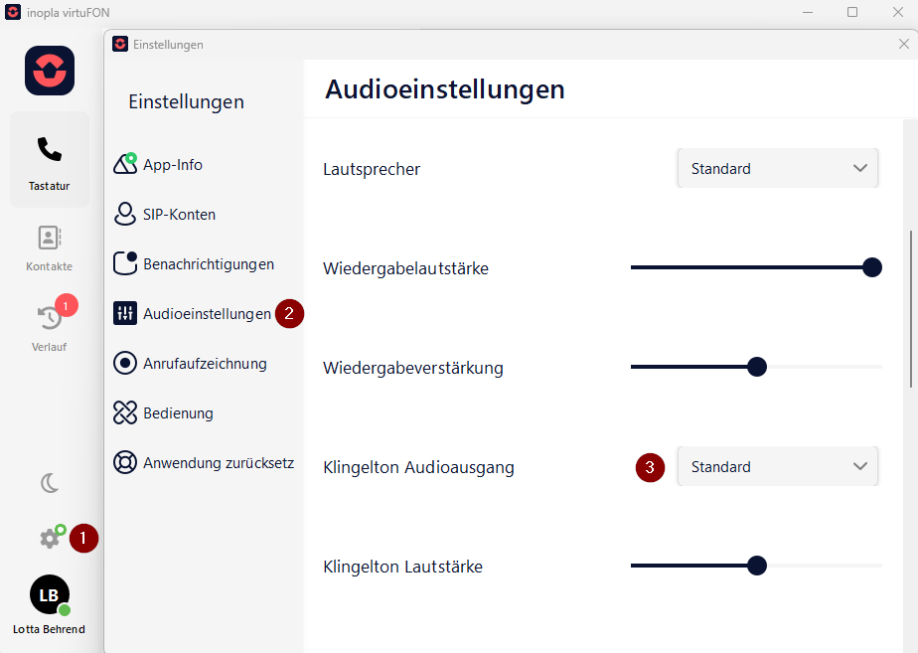
Task: Click the settings gear icon
Action: [50, 538]
